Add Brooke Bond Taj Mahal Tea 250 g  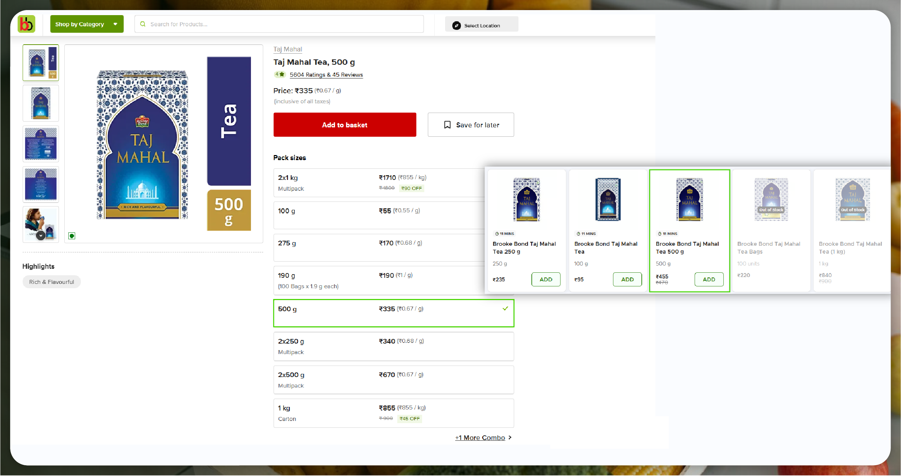coord(545,280)
